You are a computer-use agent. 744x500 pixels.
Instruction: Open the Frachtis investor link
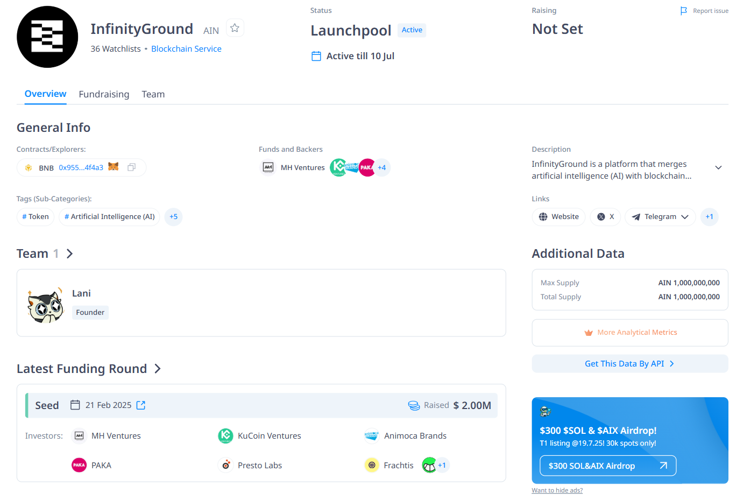(x=399, y=466)
